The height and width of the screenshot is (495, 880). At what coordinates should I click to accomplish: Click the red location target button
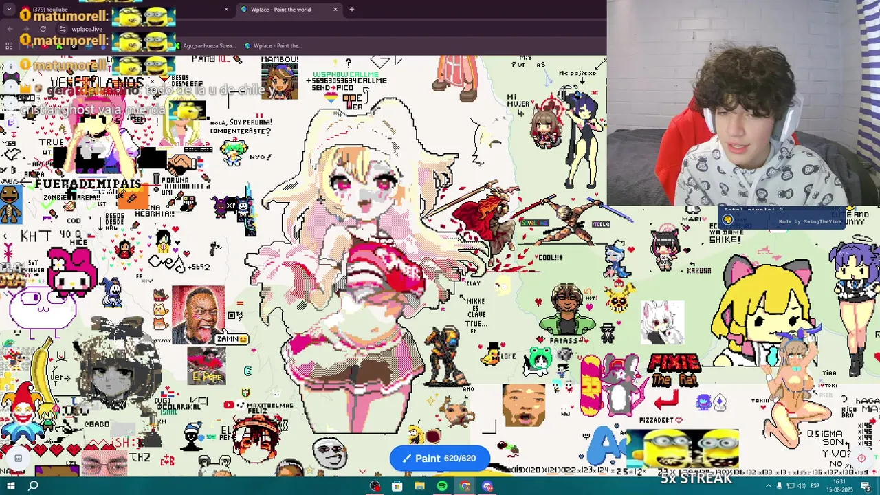coord(861,458)
